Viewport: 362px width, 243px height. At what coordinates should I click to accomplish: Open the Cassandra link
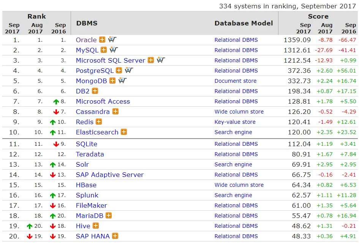click(93, 112)
